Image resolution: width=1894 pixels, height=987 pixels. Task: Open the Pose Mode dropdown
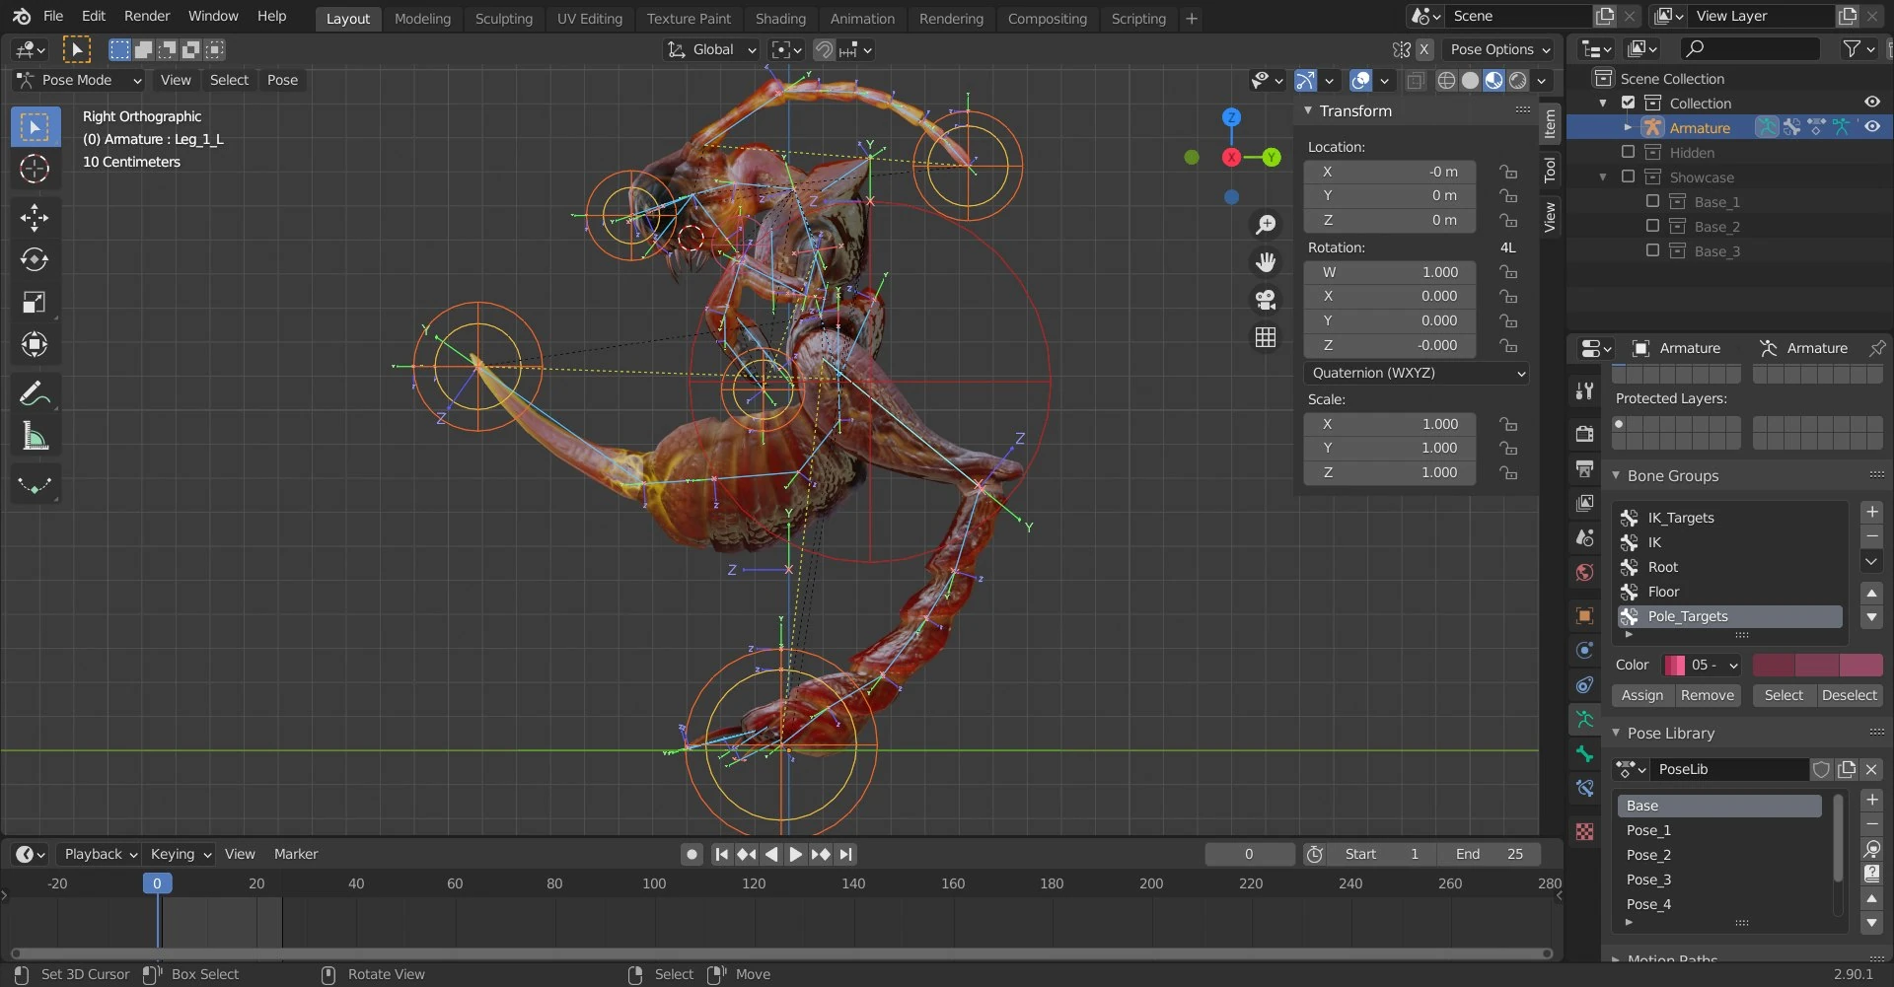[77, 80]
